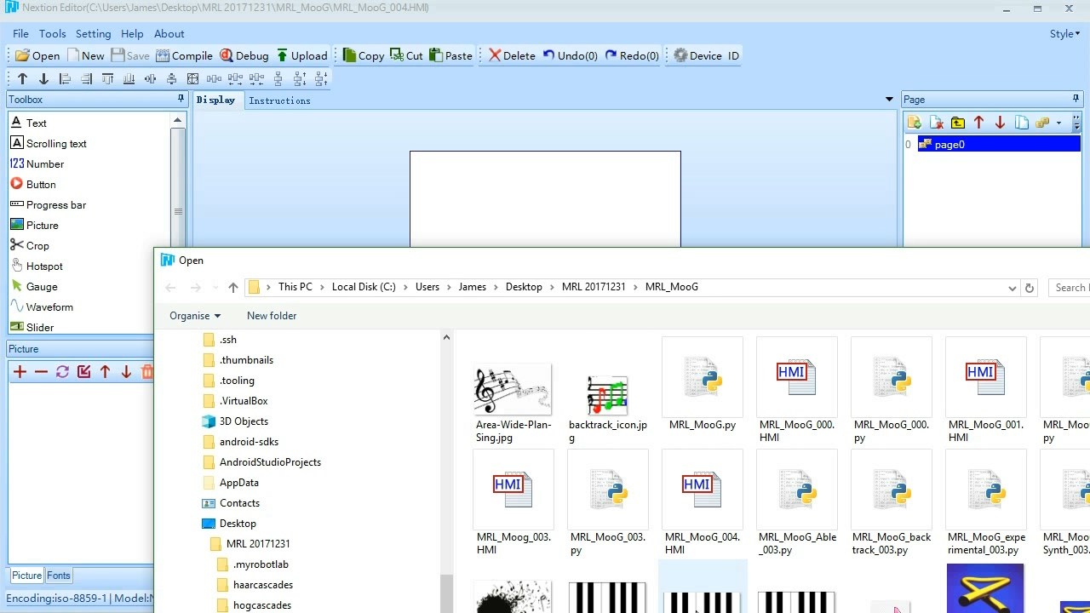Select the backtrack_icon.jpg file
The width and height of the screenshot is (1090, 613).
[607, 408]
